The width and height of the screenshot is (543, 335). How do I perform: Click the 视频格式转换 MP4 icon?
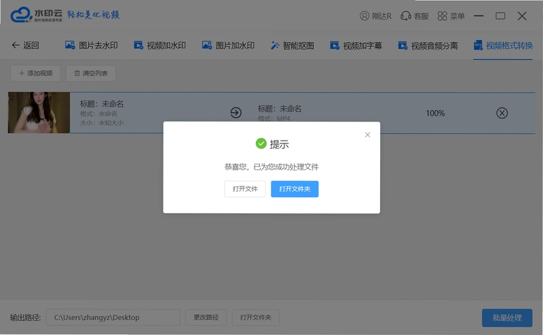pos(478,46)
